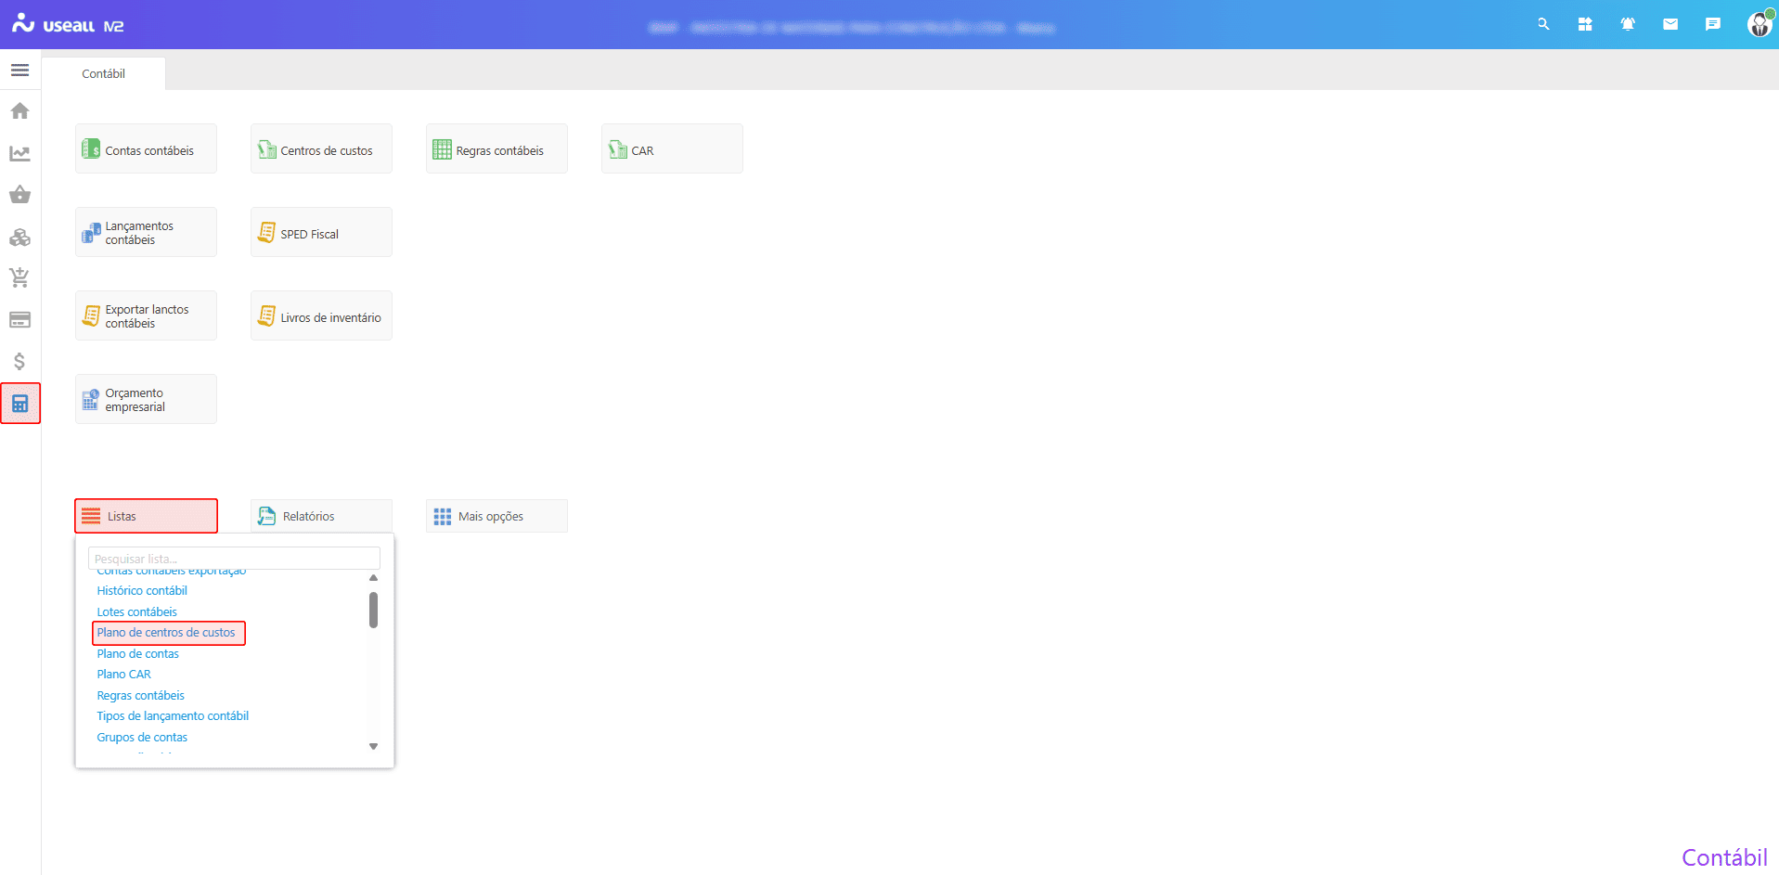Image resolution: width=1779 pixels, height=875 pixels.
Task: Open the shopping cart sidebar icon
Action: [19, 277]
